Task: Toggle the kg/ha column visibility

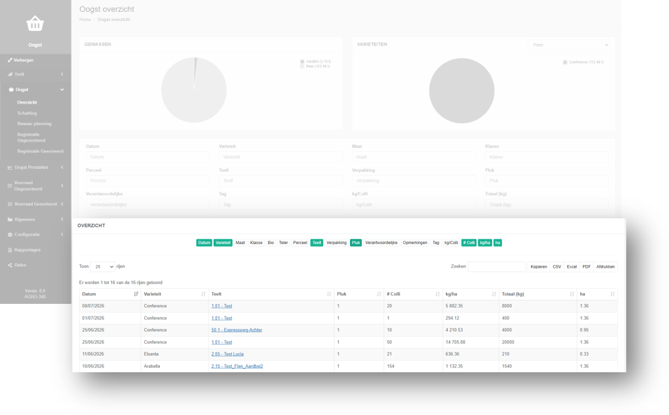Action: (485, 243)
